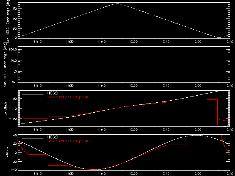Image resolution: width=235 pixels, height=176 pixels.
Task: Click the 100.0 tick in Moon angle panel
Action: (13, 49)
